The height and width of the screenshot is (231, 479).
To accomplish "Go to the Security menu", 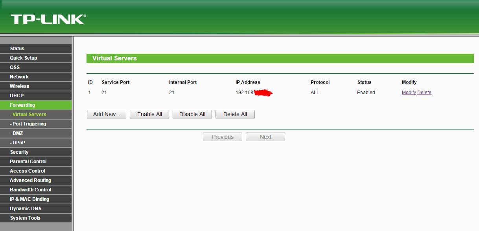I will [x=36, y=152].
